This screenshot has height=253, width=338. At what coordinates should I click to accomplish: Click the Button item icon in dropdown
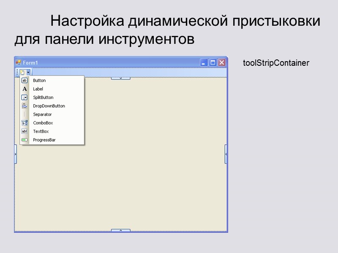click(x=25, y=81)
